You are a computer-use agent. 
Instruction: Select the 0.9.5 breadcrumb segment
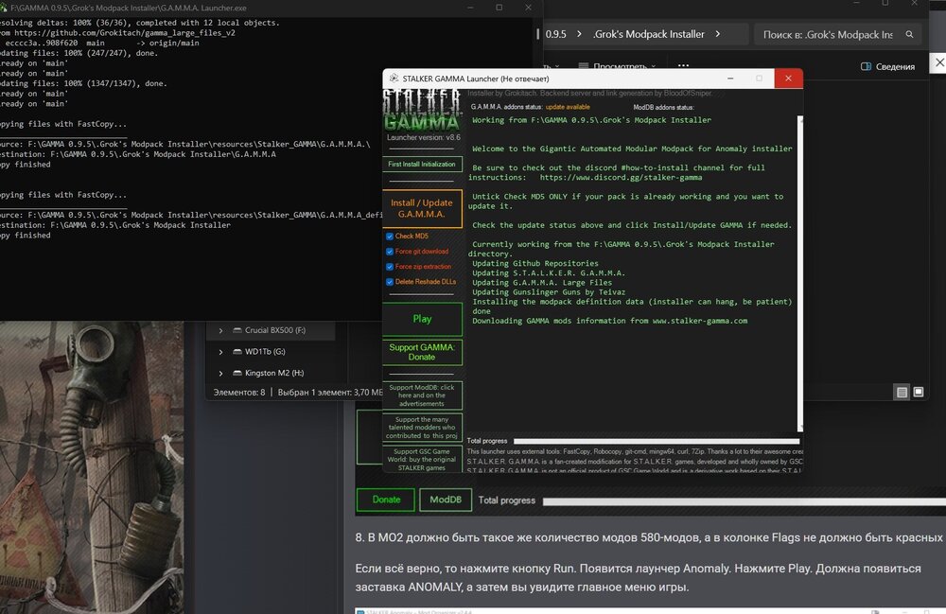click(x=555, y=34)
